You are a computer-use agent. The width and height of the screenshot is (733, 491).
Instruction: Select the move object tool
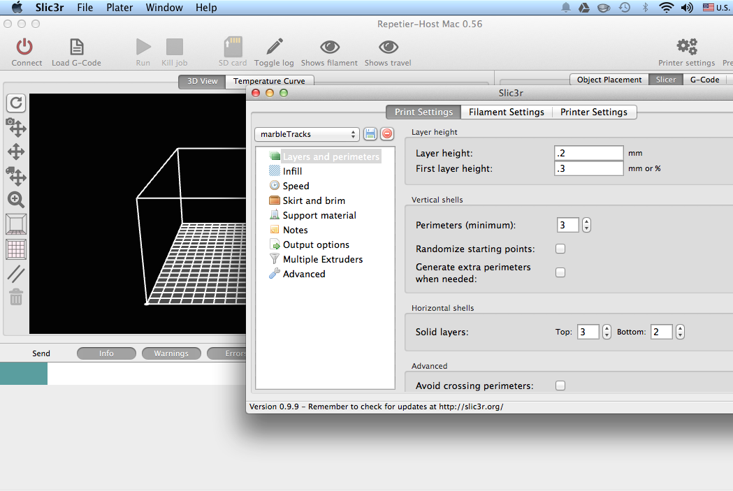[16, 176]
